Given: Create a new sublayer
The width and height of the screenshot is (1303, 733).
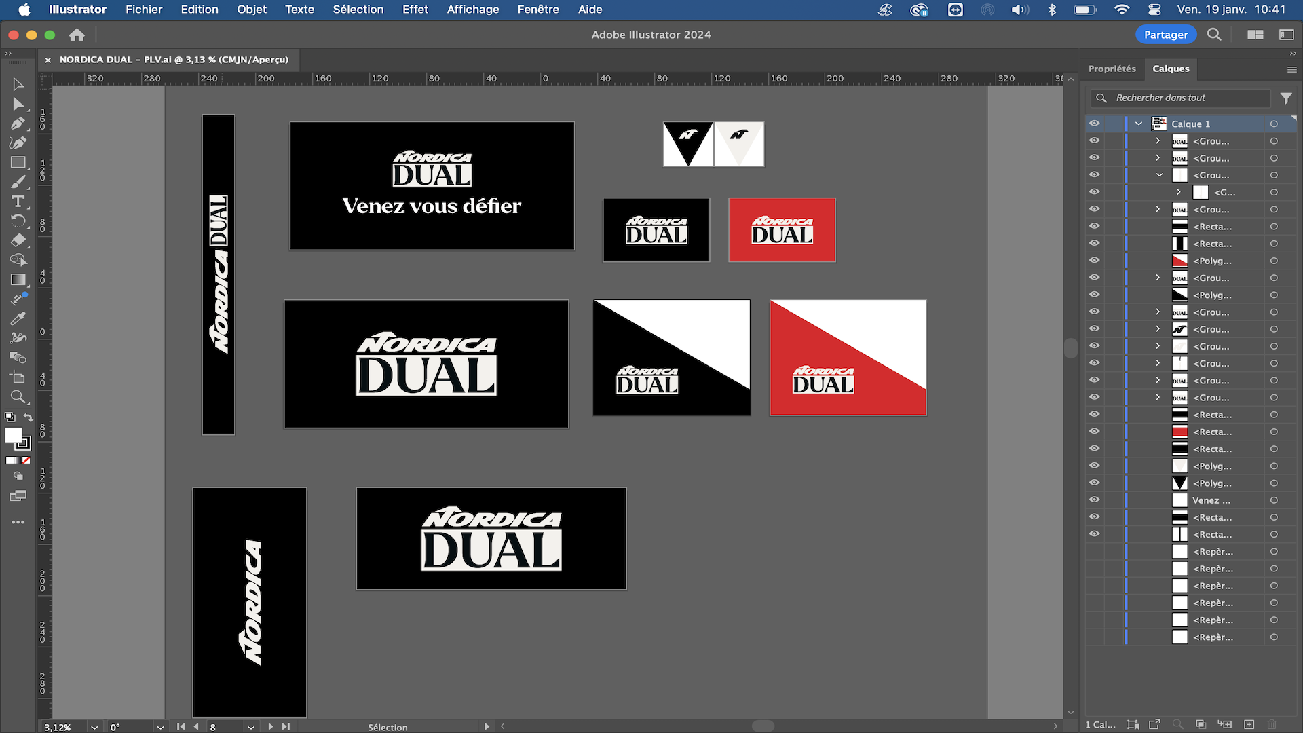Looking at the screenshot, I should [x=1225, y=724].
